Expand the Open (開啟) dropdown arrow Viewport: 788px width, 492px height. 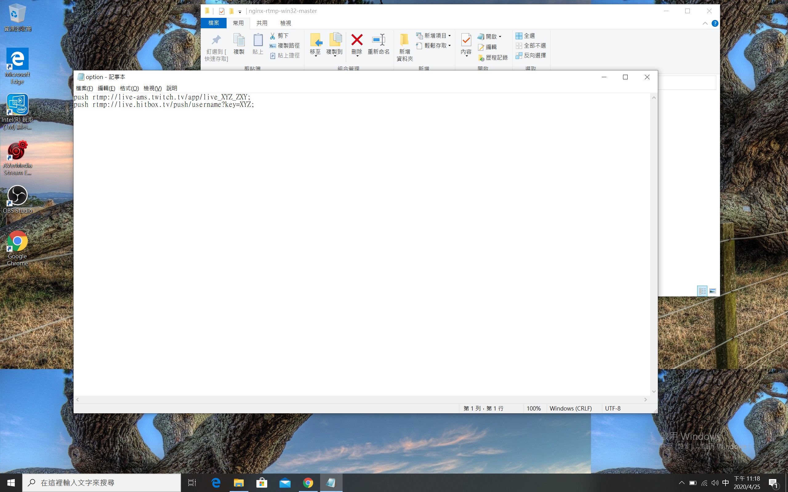pyautogui.click(x=500, y=37)
